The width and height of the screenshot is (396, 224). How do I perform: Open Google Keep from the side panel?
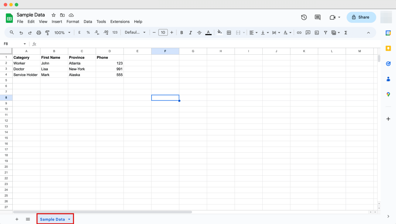point(388,48)
